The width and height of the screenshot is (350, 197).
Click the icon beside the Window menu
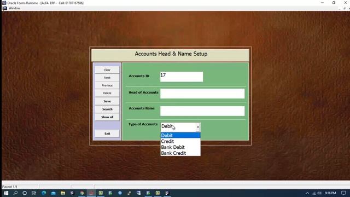(x=5, y=8)
